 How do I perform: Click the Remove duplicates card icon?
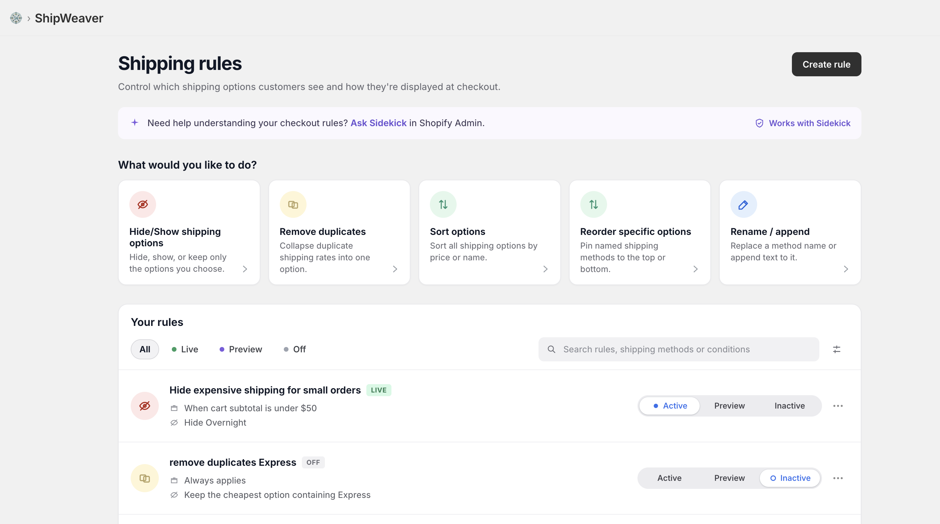click(293, 204)
